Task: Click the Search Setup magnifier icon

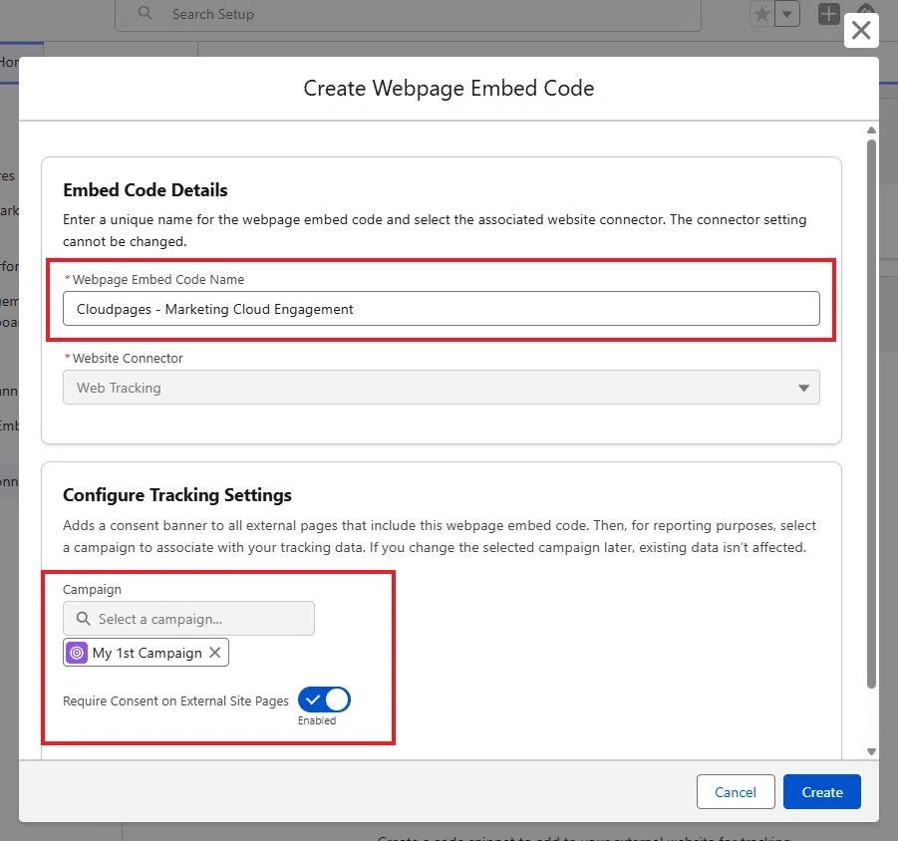Action: [x=146, y=13]
